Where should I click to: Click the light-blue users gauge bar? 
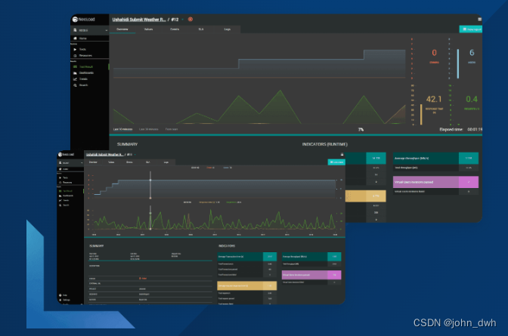click(x=458, y=63)
